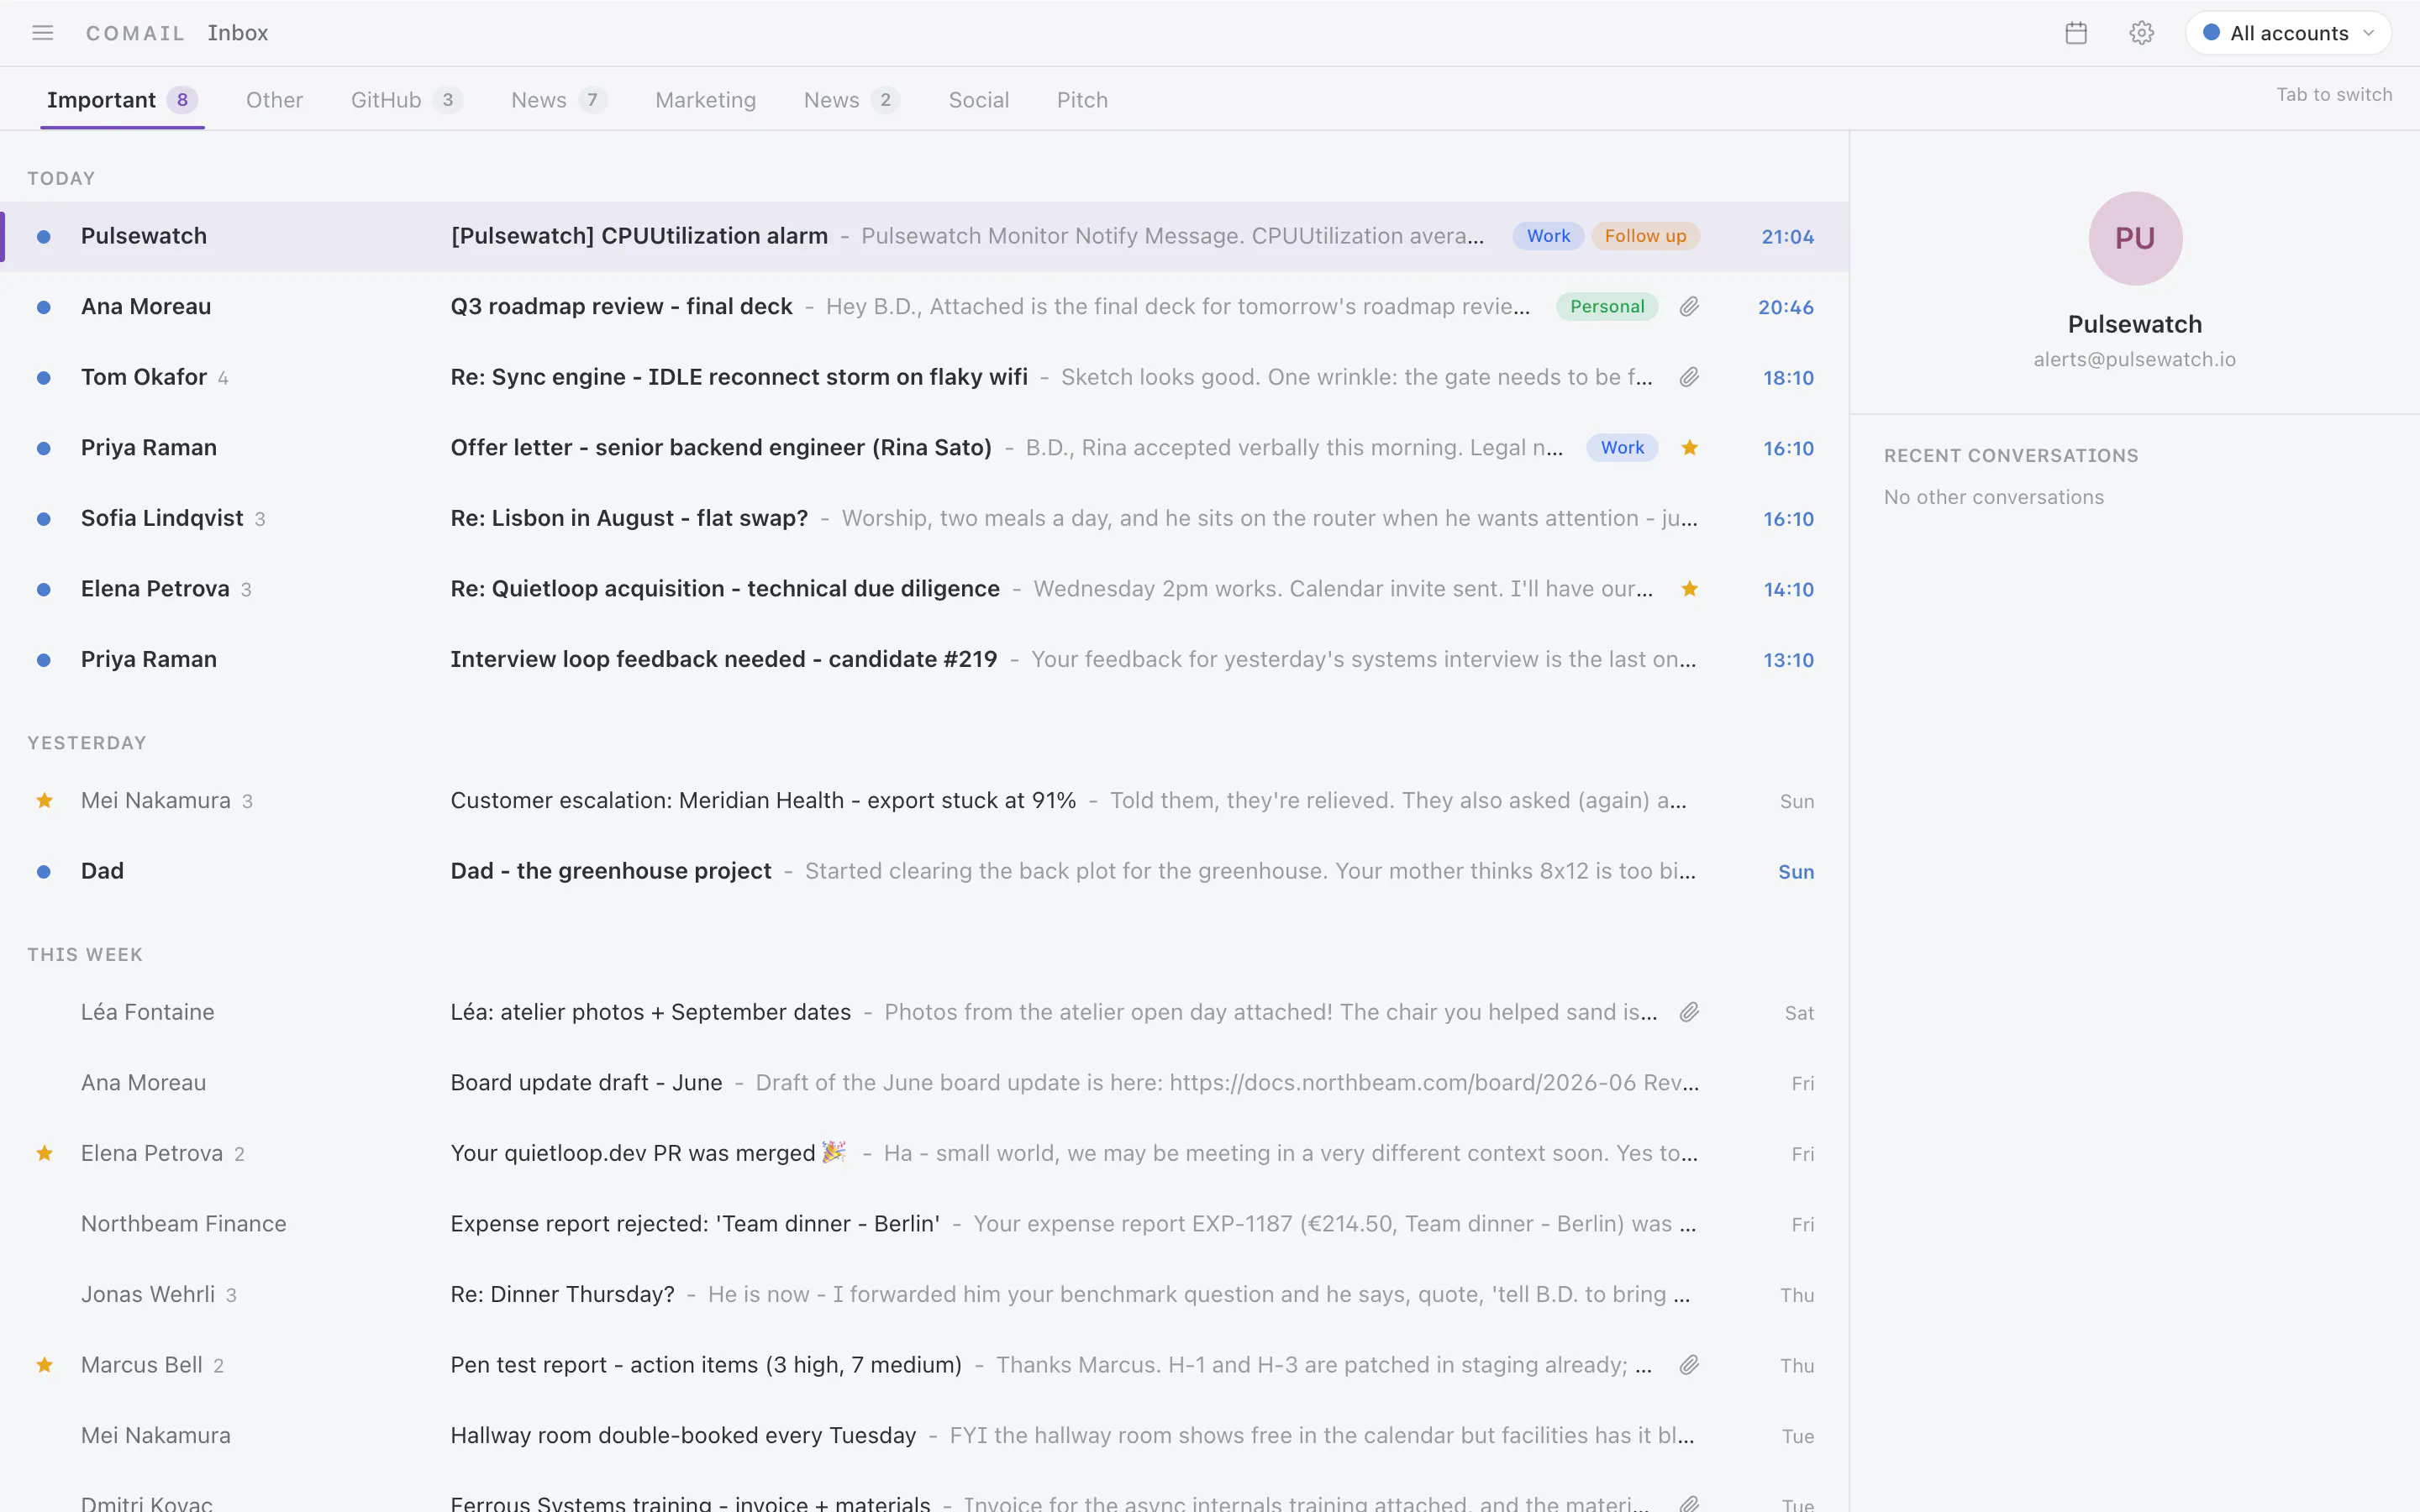Open Re: Dinner Thursday? email

(x=924, y=1295)
